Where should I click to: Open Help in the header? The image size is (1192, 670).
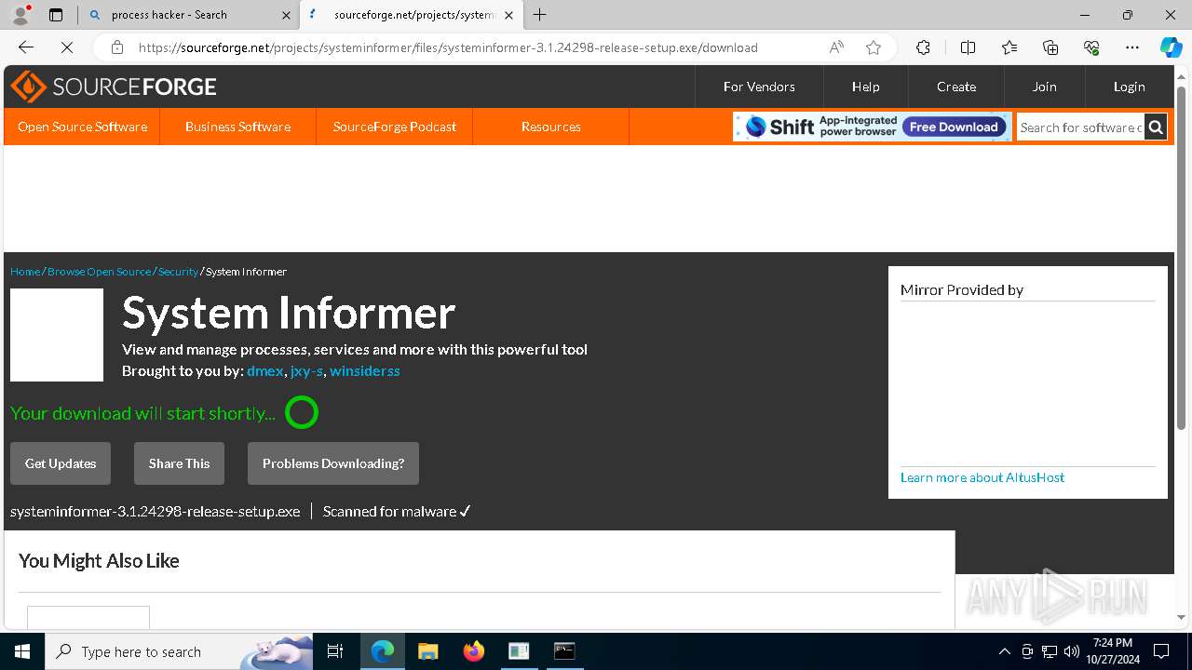pos(865,87)
